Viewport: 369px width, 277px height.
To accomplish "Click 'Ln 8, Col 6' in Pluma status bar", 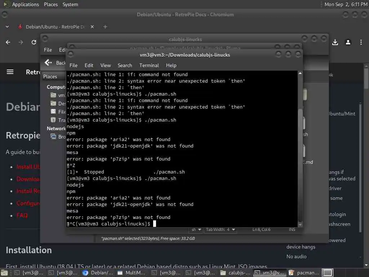I will pos(262,229).
